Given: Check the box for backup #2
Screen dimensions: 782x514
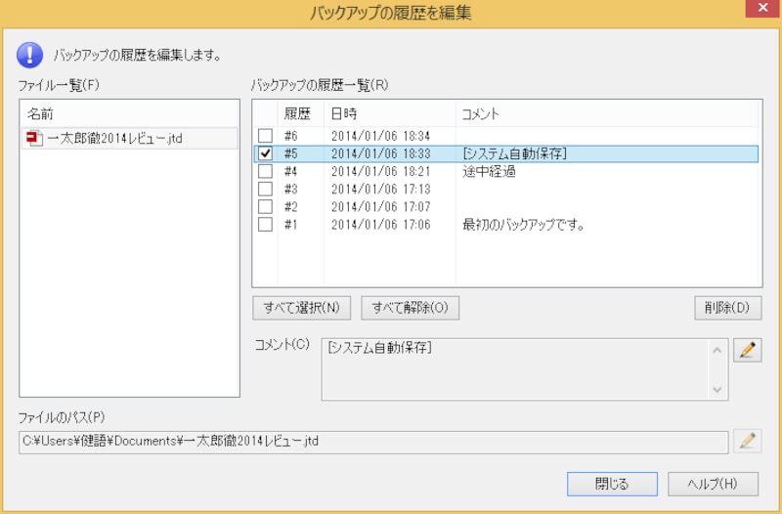Looking at the screenshot, I should coord(265,206).
